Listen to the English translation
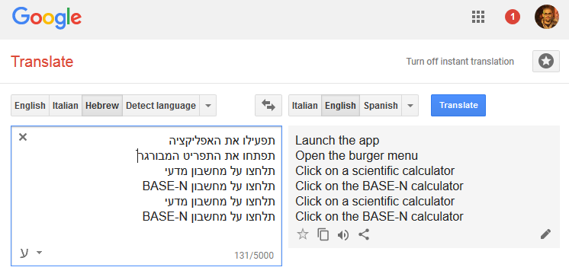 point(343,235)
